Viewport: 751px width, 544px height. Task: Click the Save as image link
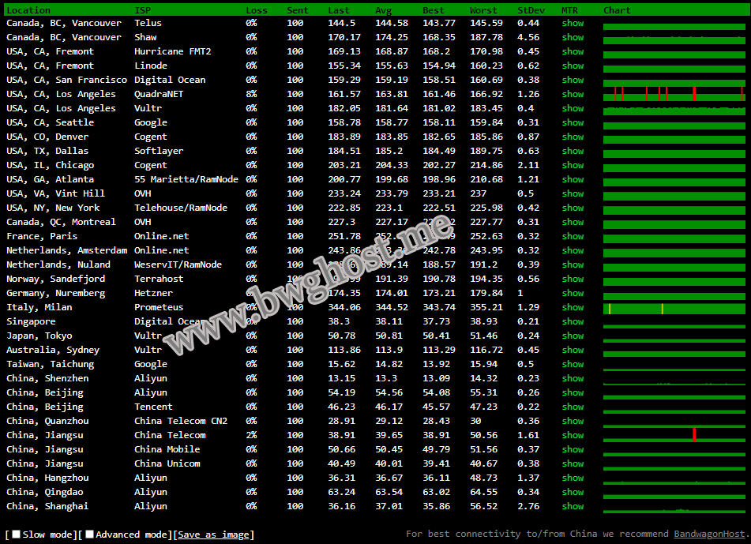[214, 535]
